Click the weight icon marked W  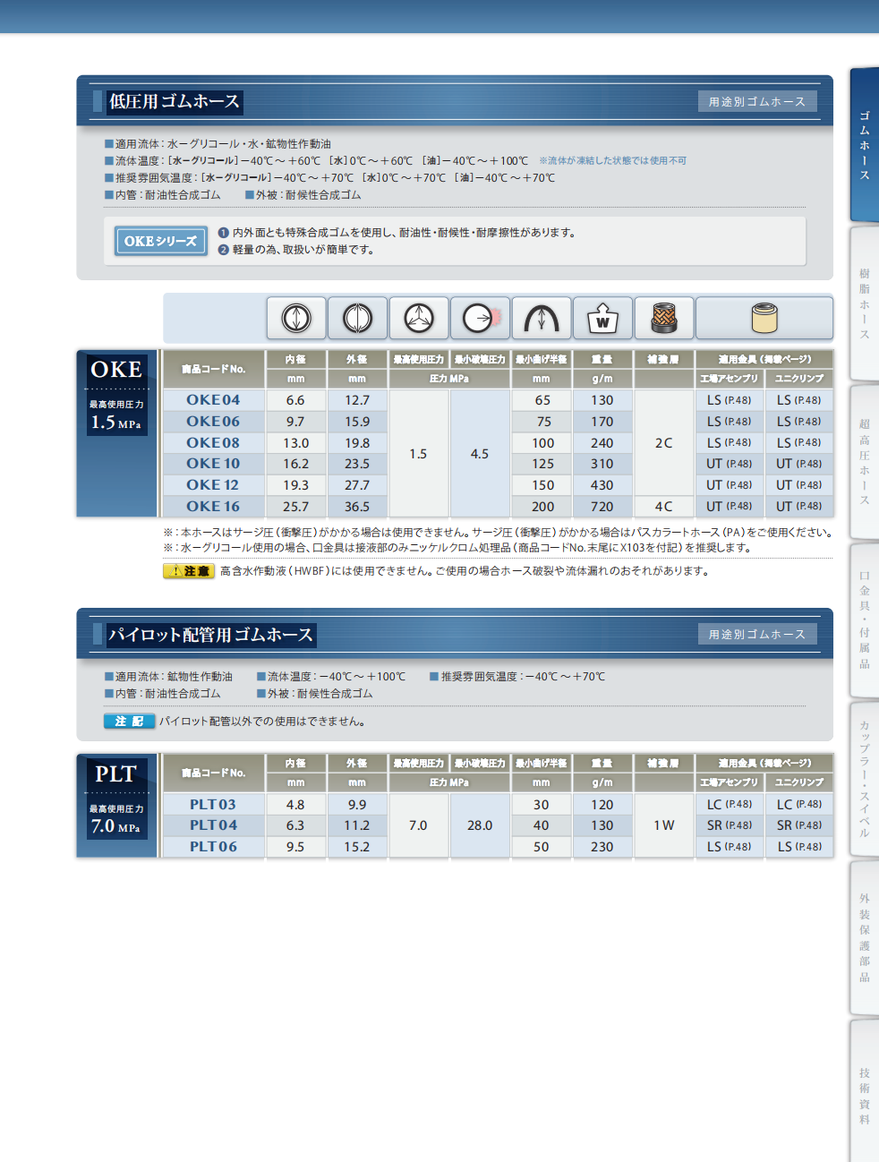coord(602,318)
